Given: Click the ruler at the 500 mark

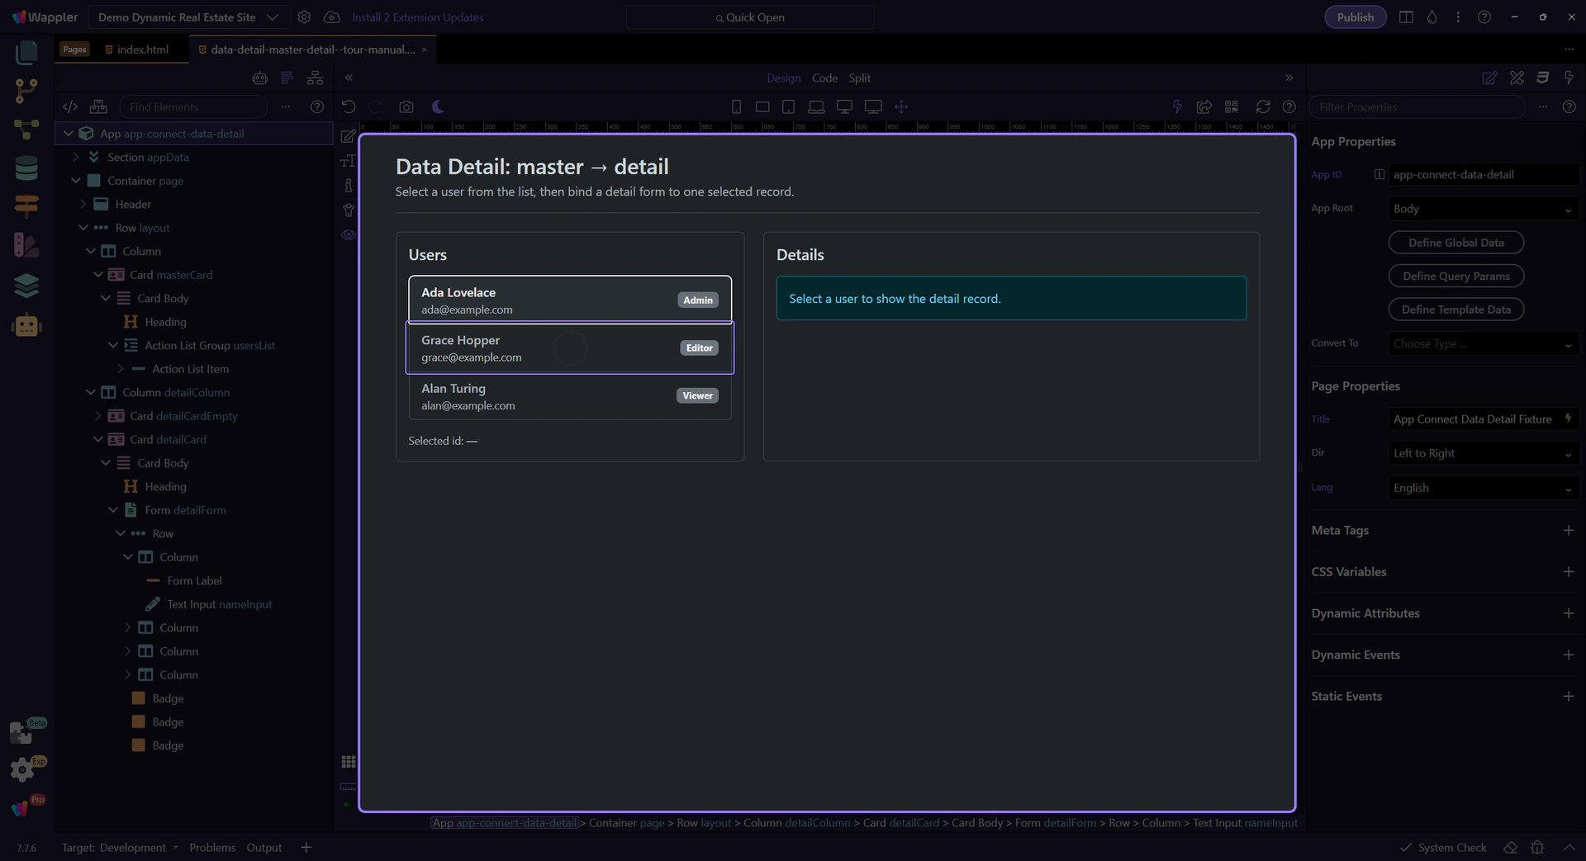Looking at the screenshot, I should [x=674, y=127].
